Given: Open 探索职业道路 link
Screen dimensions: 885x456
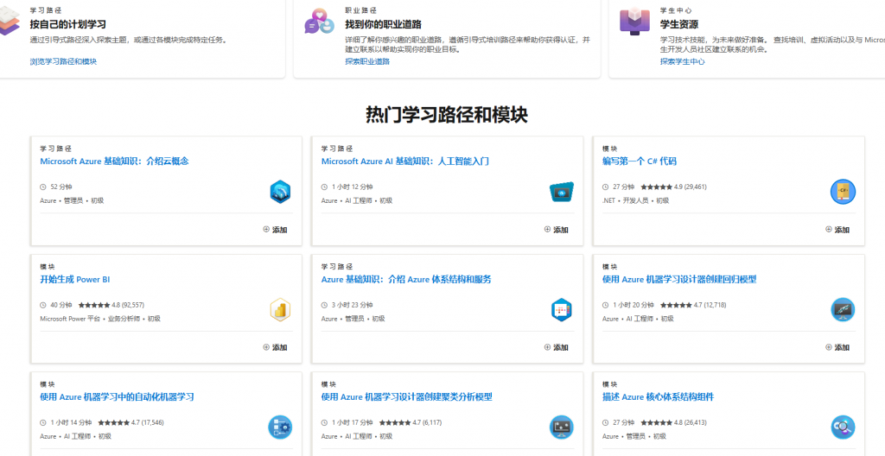Looking at the screenshot, I should point(367,61).
